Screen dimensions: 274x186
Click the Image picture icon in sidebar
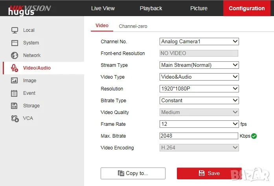coord(15,81)
